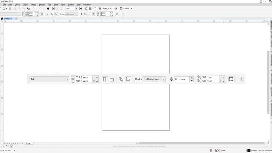Toggle Show guidelines in standard toolbar
The image size is (272, 153).
(94, 8)
